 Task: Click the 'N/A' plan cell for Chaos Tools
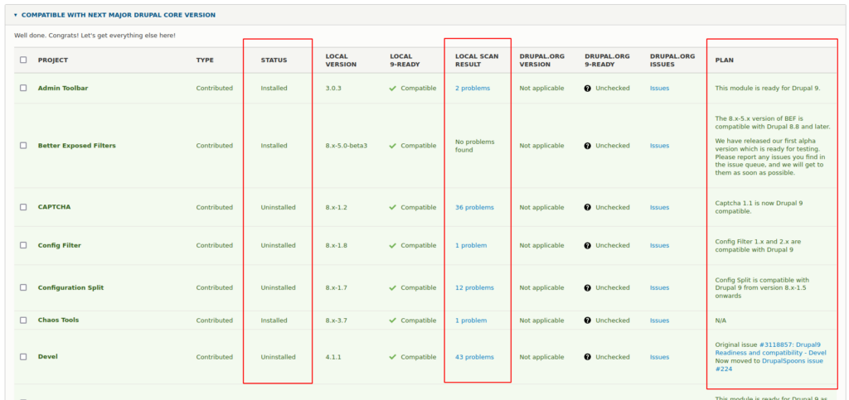tap(720, 320)
